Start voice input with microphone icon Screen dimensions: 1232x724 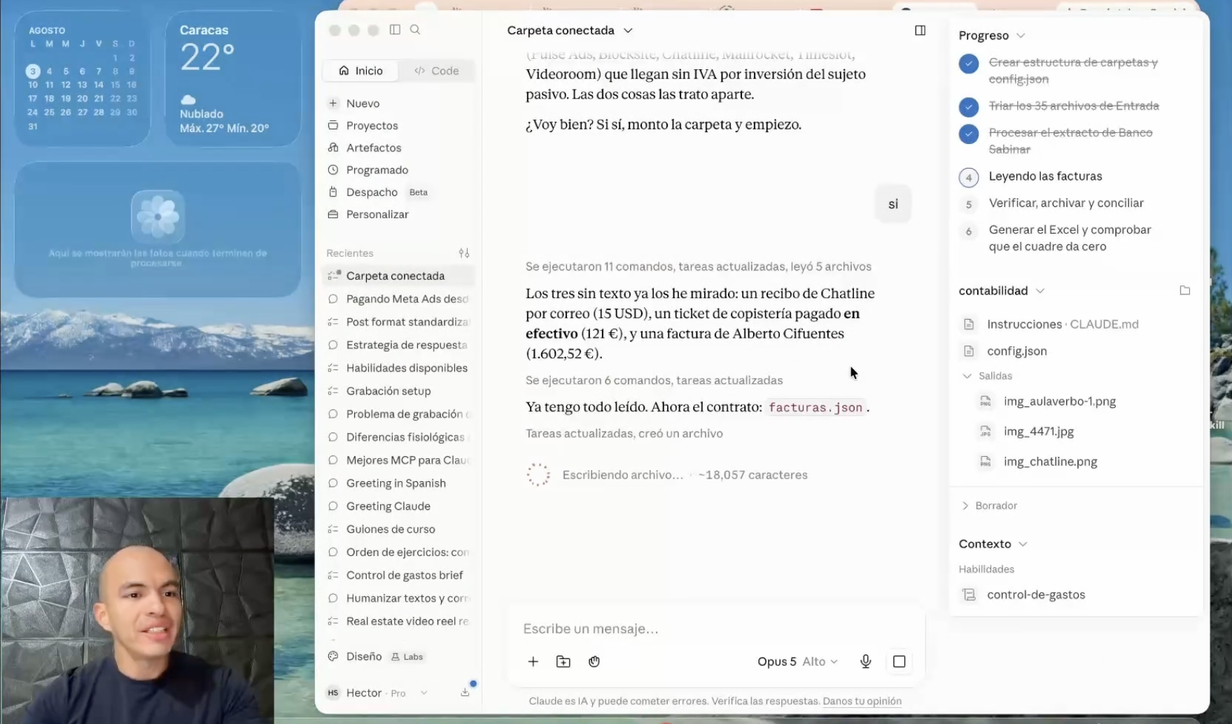pyautogui.click(x=865, y=661)
